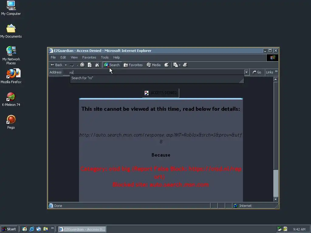Open the Start menu
Viewport: 311px width, 233px height.
pos(9,229)
